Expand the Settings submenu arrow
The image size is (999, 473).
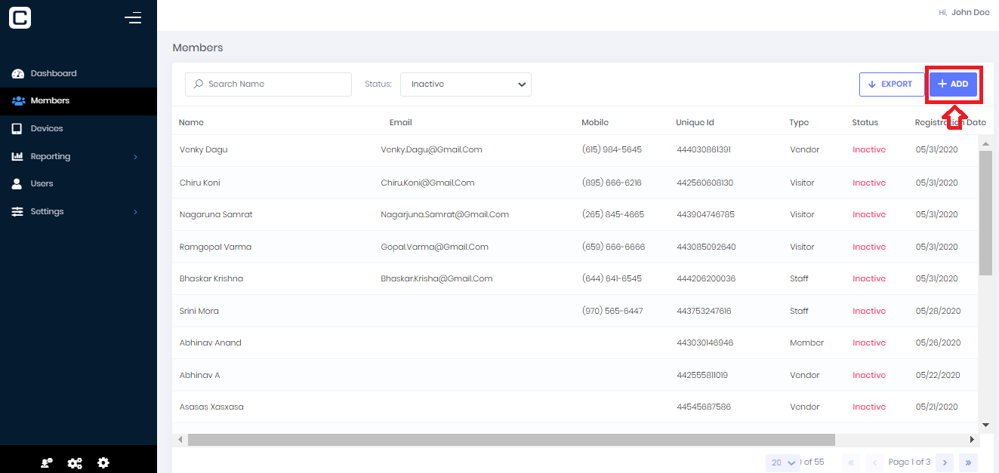(x=135, y=212)
